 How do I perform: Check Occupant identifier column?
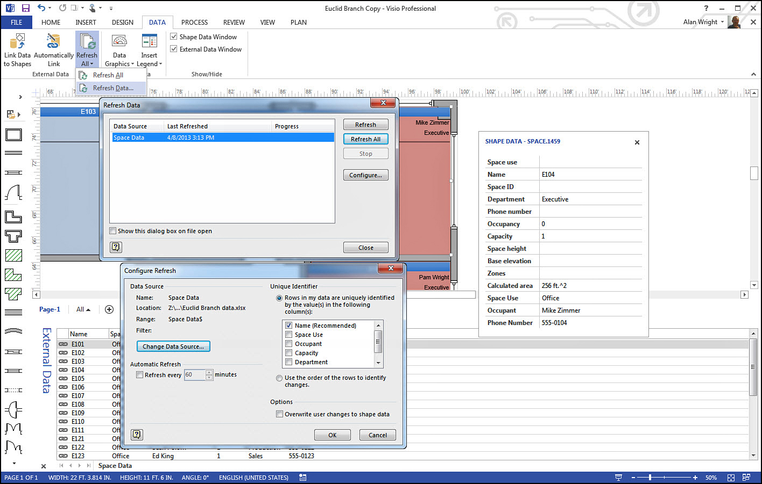[x=289, y=344]
